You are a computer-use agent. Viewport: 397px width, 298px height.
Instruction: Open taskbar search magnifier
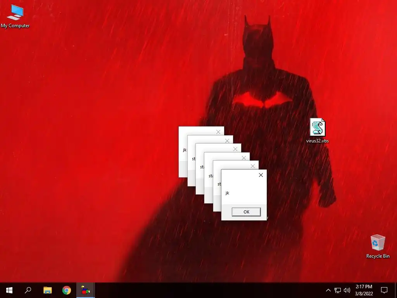(x=28, y=290)
